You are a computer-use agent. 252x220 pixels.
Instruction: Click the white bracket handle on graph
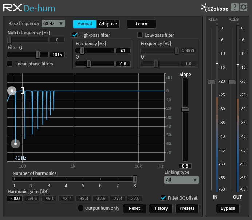(23, 91)
